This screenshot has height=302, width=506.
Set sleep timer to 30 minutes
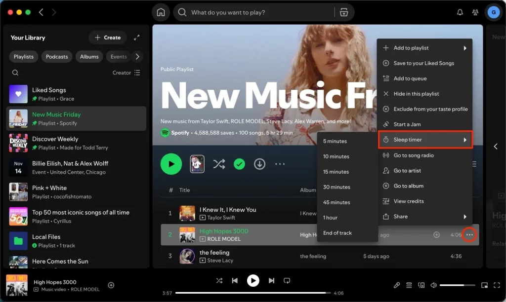pos(347,187)
